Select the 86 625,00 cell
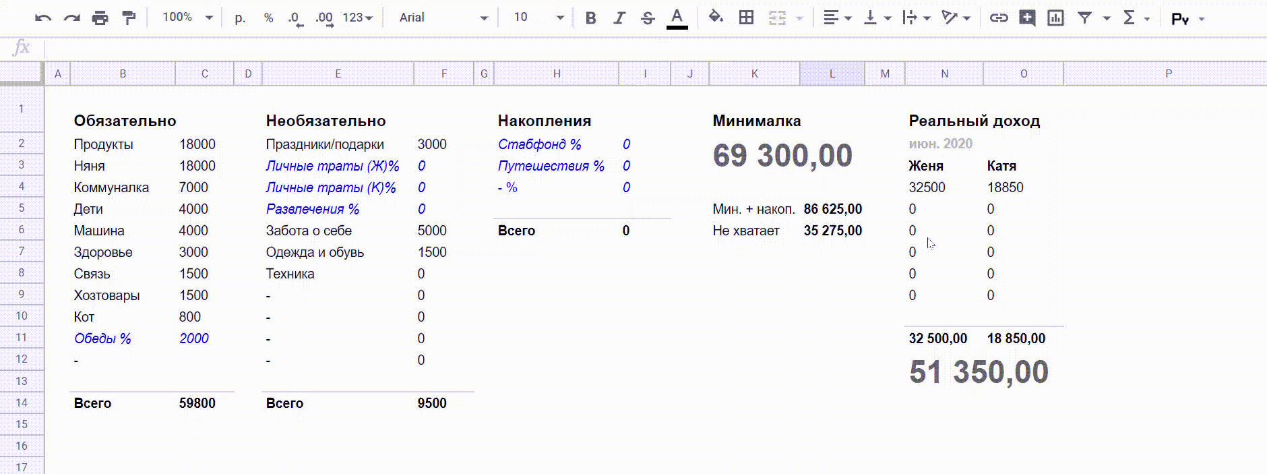This screenshot has width=1267, height=474. [x=832, y=209]
